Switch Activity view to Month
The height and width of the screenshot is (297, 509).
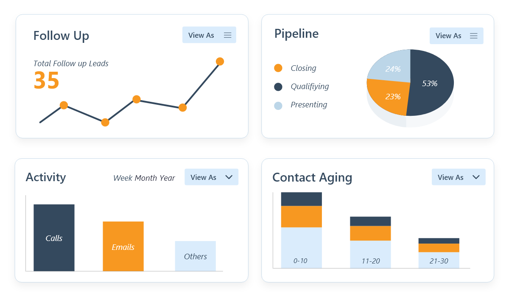click(x=145, y=178)
